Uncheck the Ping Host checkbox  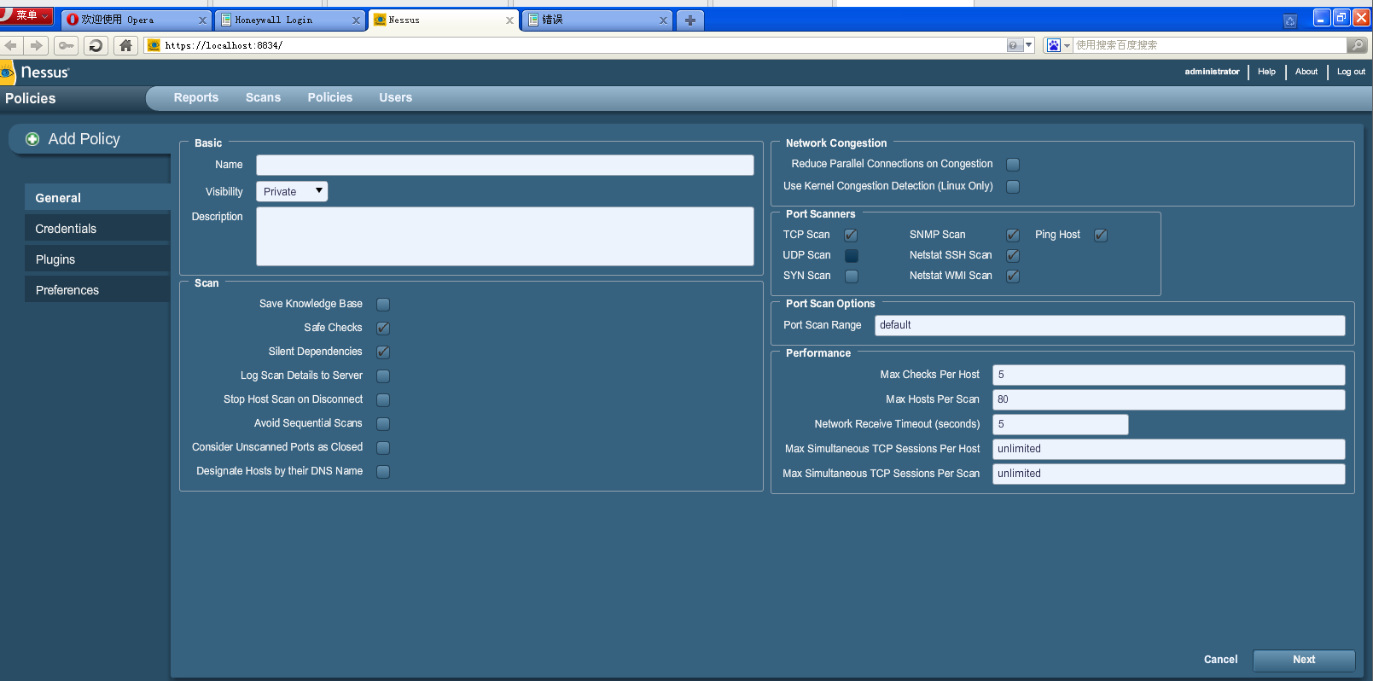click(x=1101, y=236)
